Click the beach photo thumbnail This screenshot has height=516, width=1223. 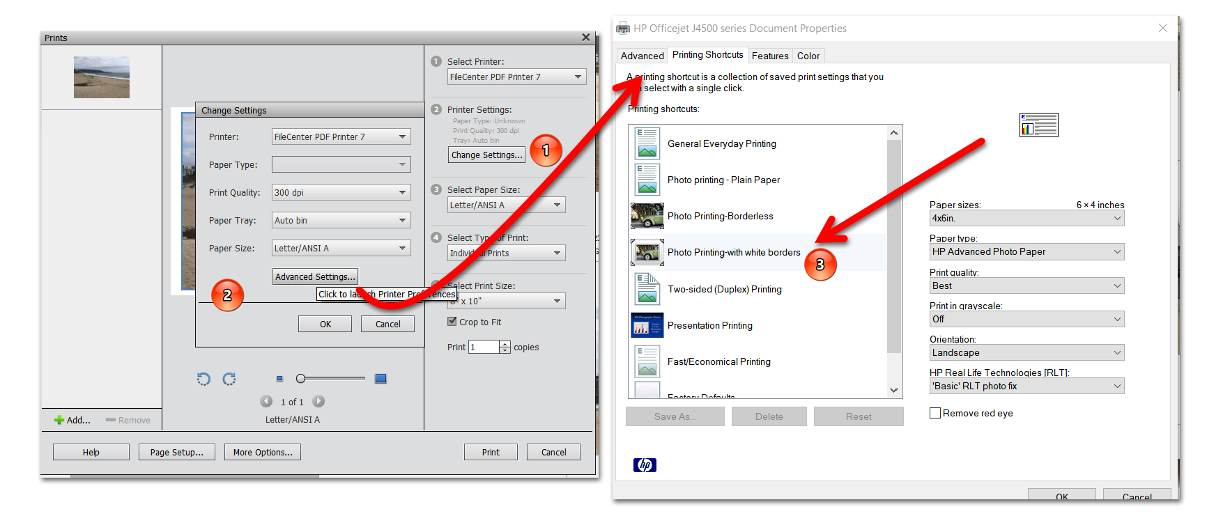102,77
